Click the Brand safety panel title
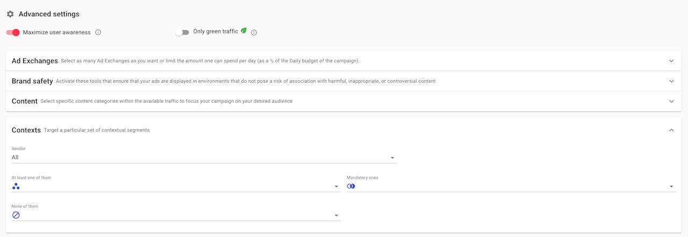The image size is (688, 237). click(32, 81)
